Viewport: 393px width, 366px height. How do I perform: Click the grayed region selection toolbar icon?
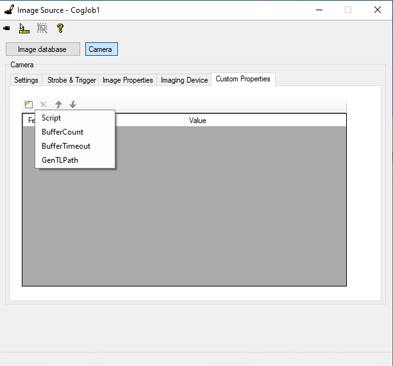coord(42,28)
